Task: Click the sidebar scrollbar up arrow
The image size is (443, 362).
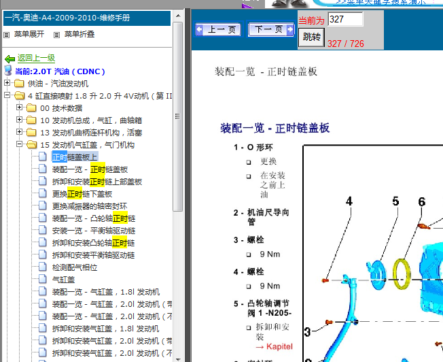Action: [x=178, y=16]
